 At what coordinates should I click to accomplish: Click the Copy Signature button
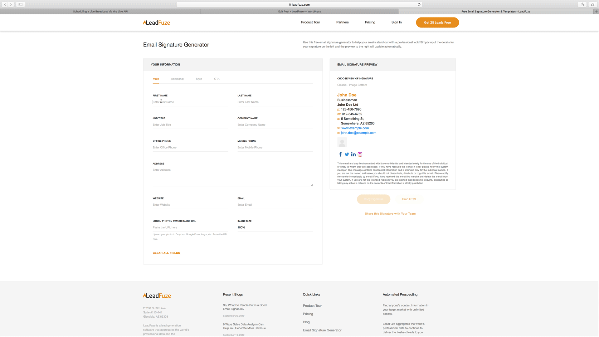(x=373, y=199)
